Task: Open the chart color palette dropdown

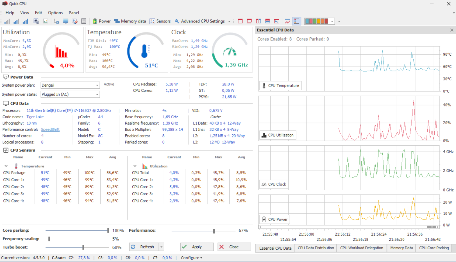Action: 332,21
